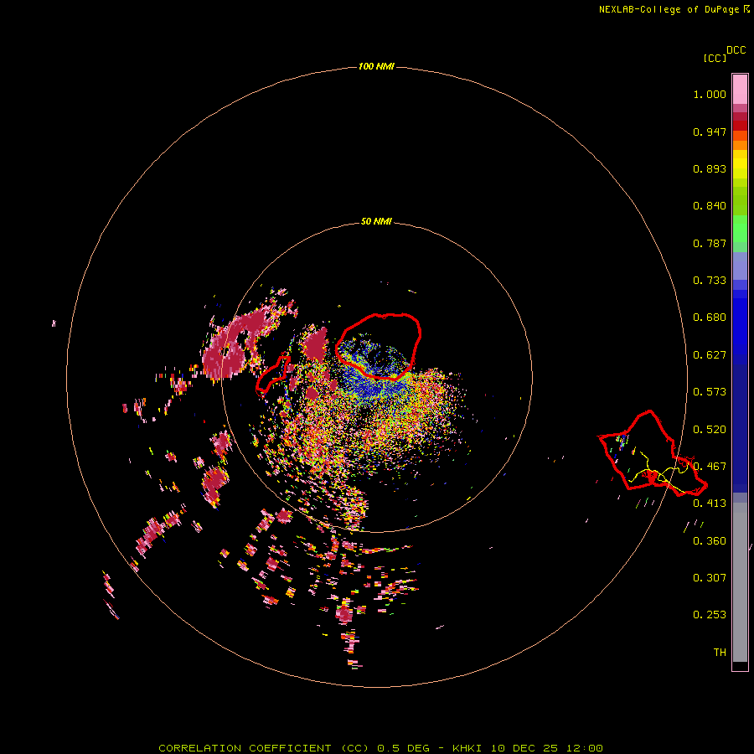Screen dimensions: 754x754
Task: Click the 0.520 legend value
Action: [x=710, y=430]
